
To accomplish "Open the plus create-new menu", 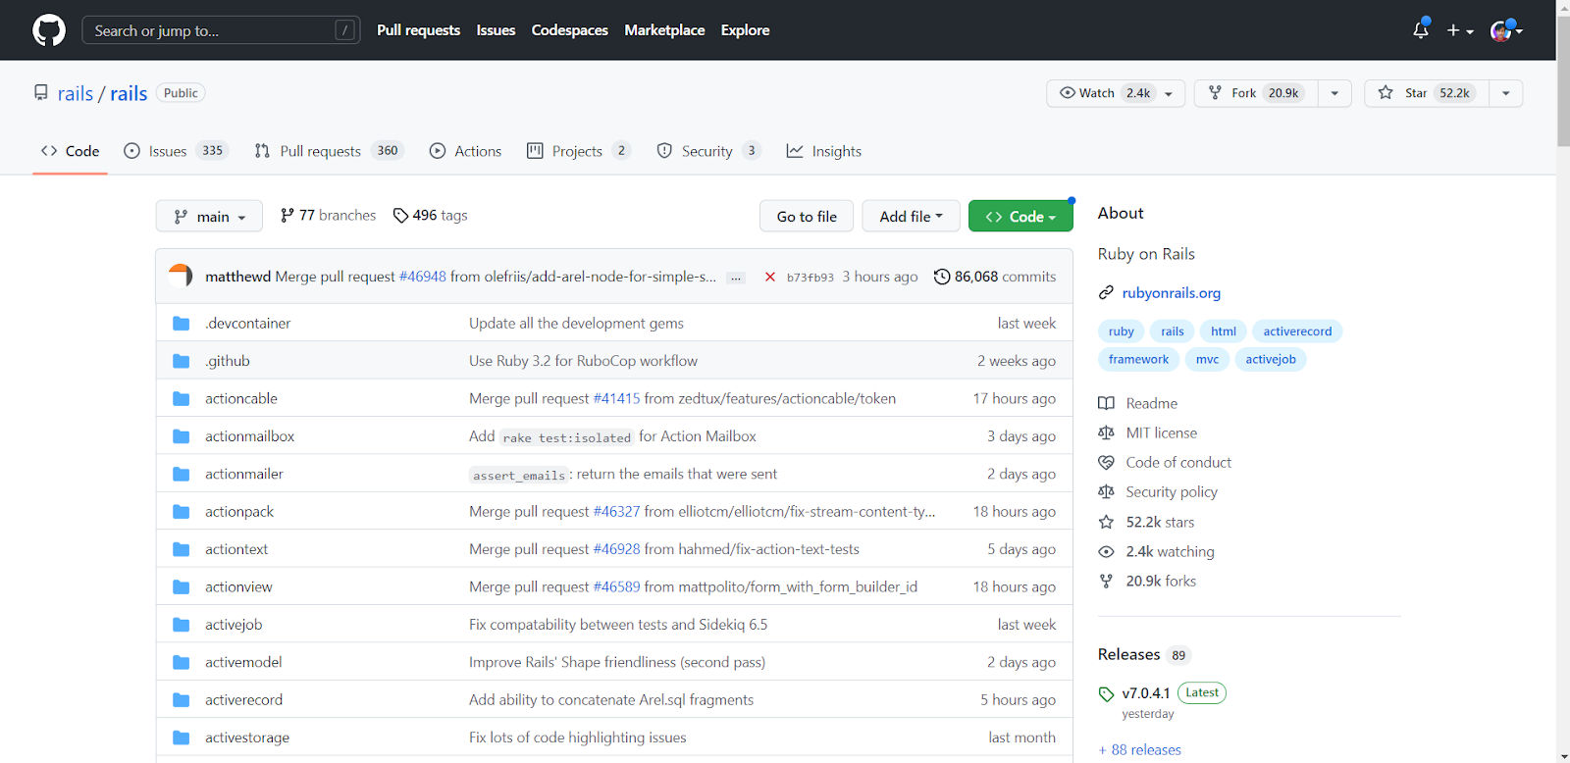I will click(x=1459, y=30).
